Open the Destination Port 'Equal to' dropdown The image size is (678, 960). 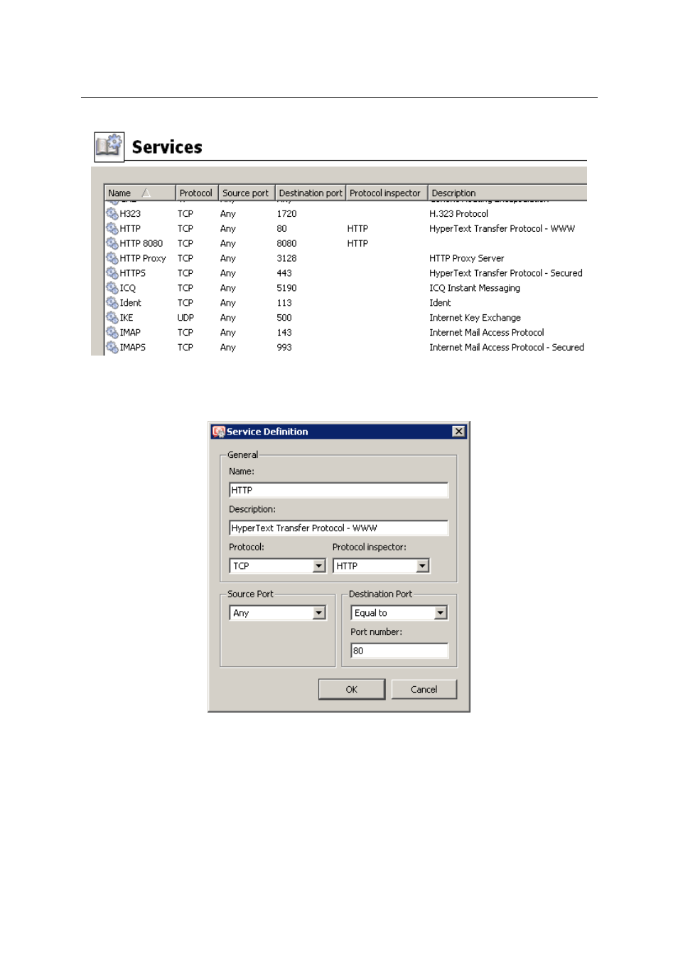[399, 613]
